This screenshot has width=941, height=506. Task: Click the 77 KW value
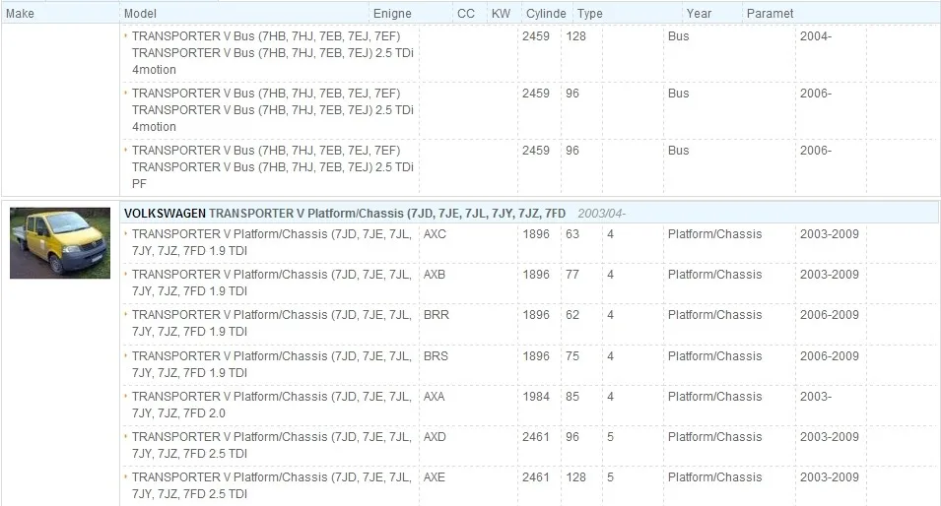pos(572,274)
